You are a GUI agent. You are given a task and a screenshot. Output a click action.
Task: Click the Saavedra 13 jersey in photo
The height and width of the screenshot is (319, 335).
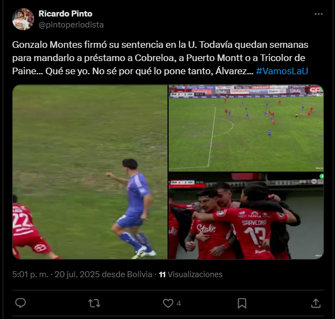(254, 233)
